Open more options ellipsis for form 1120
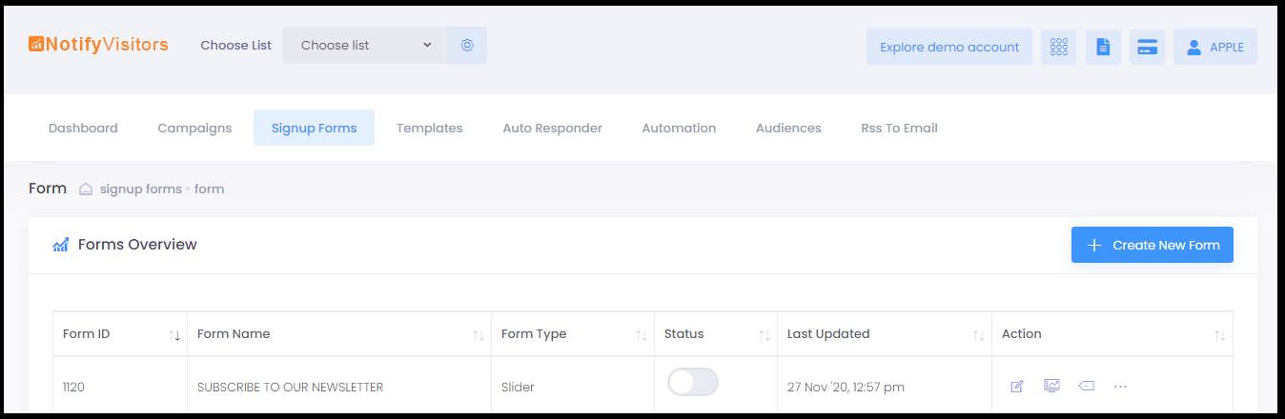This screenshot has height=419, width=1285. tap(1120, 386)
